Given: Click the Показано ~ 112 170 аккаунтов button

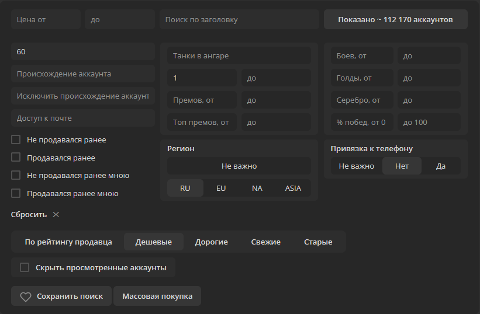Looking at the screenshot, I should tap(395, 19).
